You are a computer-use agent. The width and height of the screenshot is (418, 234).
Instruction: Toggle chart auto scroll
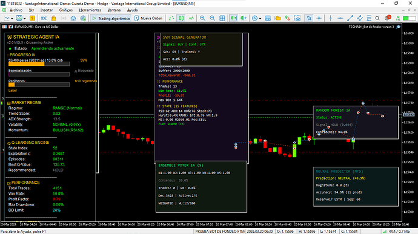(x=233, y=18)
